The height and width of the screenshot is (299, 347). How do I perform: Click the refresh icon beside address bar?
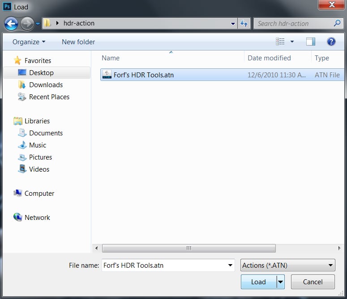pyautogui.click(x=244, y=23)
